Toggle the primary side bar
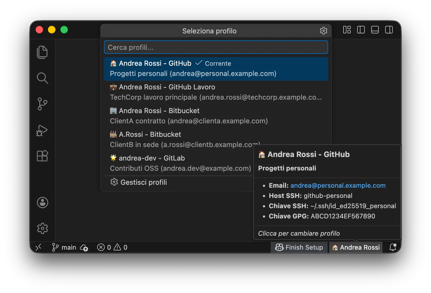This screenshot has width=431, height=293. [361, 30]
